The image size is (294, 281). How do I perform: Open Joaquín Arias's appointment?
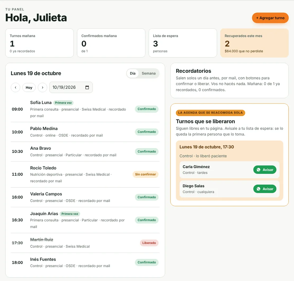[x=85, y=220]
